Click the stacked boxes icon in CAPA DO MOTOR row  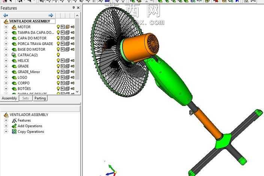click(x=67, y=38)
